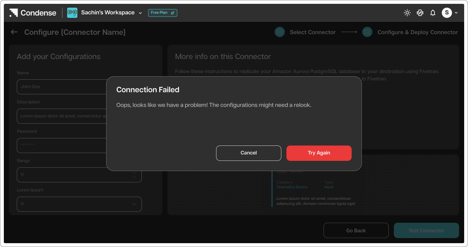Open the notifications bell
The width and height of the screenshot is (468, 247).
[x=433, y=13]
